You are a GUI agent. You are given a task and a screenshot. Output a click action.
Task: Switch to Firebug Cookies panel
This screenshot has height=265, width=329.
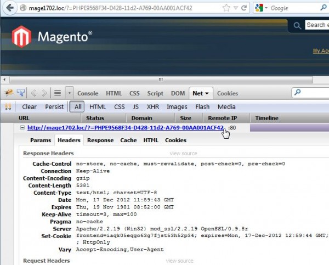point(228,93)
